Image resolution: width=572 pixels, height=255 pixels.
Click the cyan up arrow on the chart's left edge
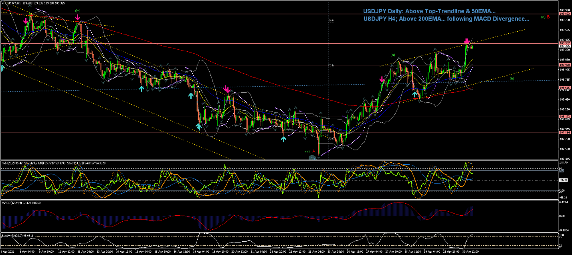coord(2,68)
